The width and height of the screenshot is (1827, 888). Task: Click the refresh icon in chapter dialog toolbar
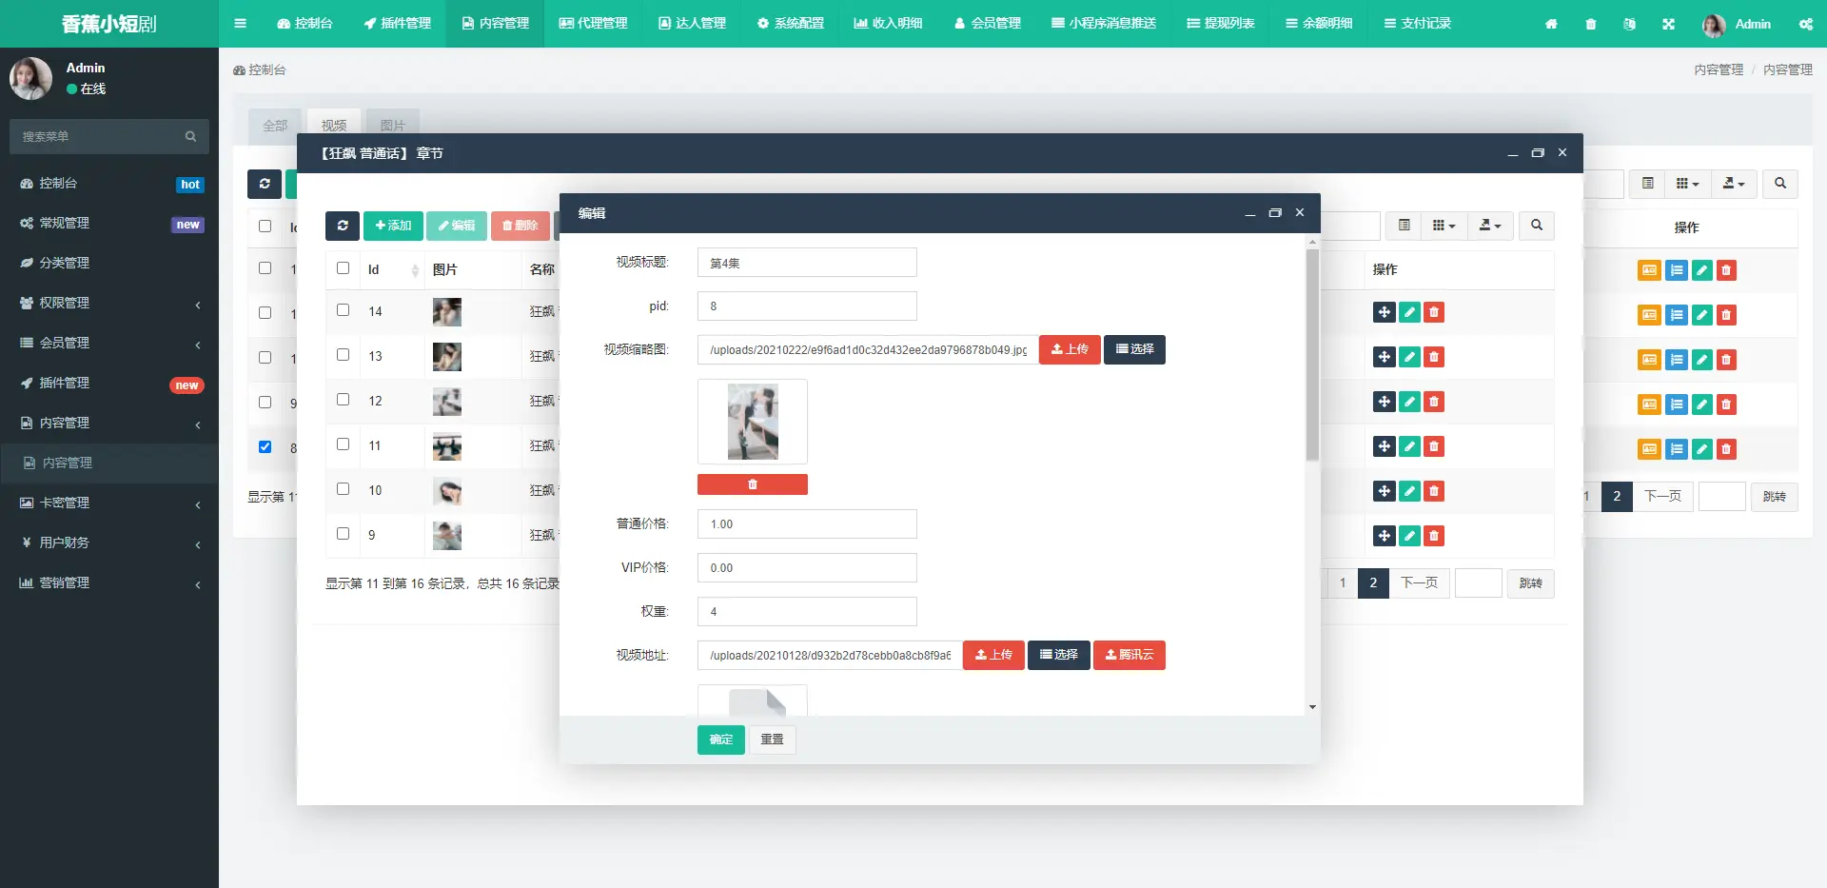pyautogui.click(x=343, y=226)
